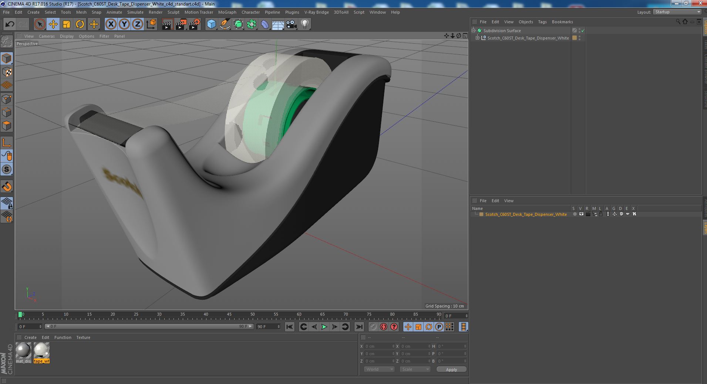Toggle Y axis lock
The image size is (707, 384).
[x=124, y=24]
